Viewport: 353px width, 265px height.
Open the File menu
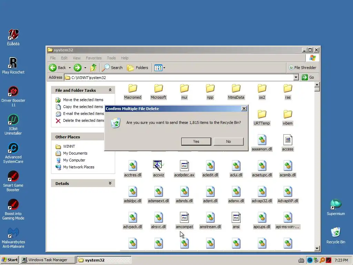click(53, 58)
